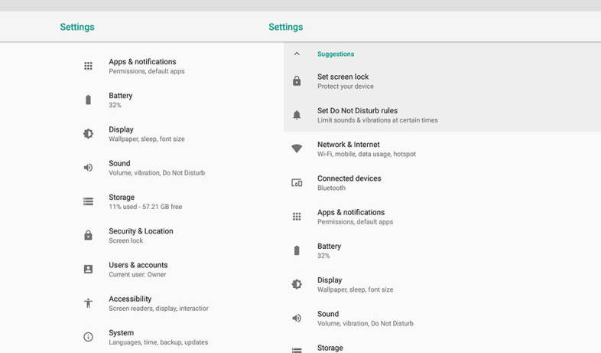This screenshot has height=353, width=601.
Task: Open the Set screen lock suggestion
Action: (x=343, y=81)
